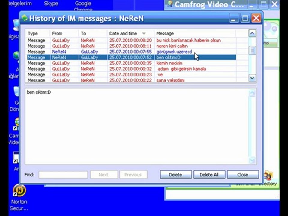Select the message row reading "ve"

pyautogui.click(x=160, y=75)
